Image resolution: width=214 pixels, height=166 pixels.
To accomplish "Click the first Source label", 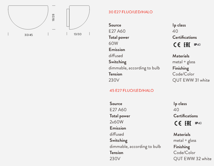I will pyautogui.click(x=115, y=25).
